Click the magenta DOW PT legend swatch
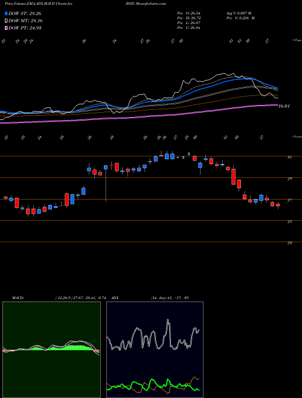The width and height of the screenshot is (302, 398). click(x=6, y=28)
